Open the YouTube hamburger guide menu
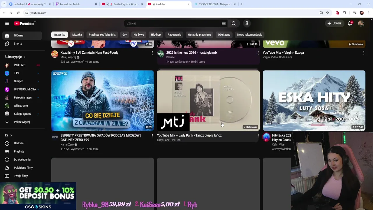Image resolution: width=373 pixels, height=210 pixels. (7, 23)
